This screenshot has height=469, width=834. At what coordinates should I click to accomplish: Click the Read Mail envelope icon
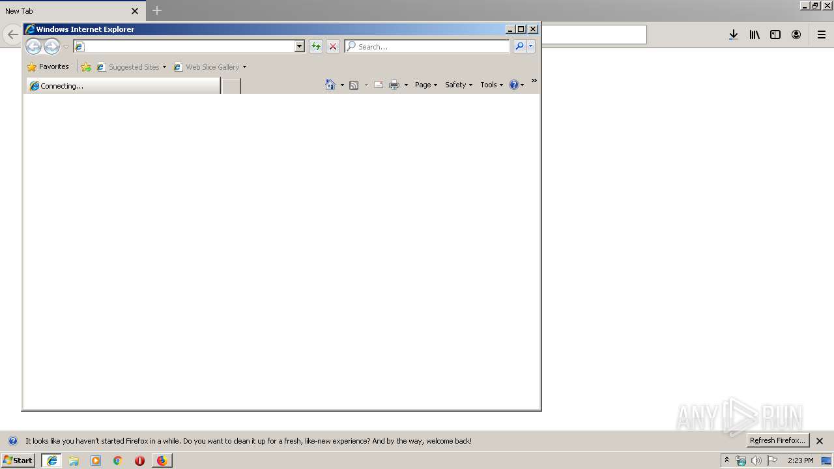point(379,85)
